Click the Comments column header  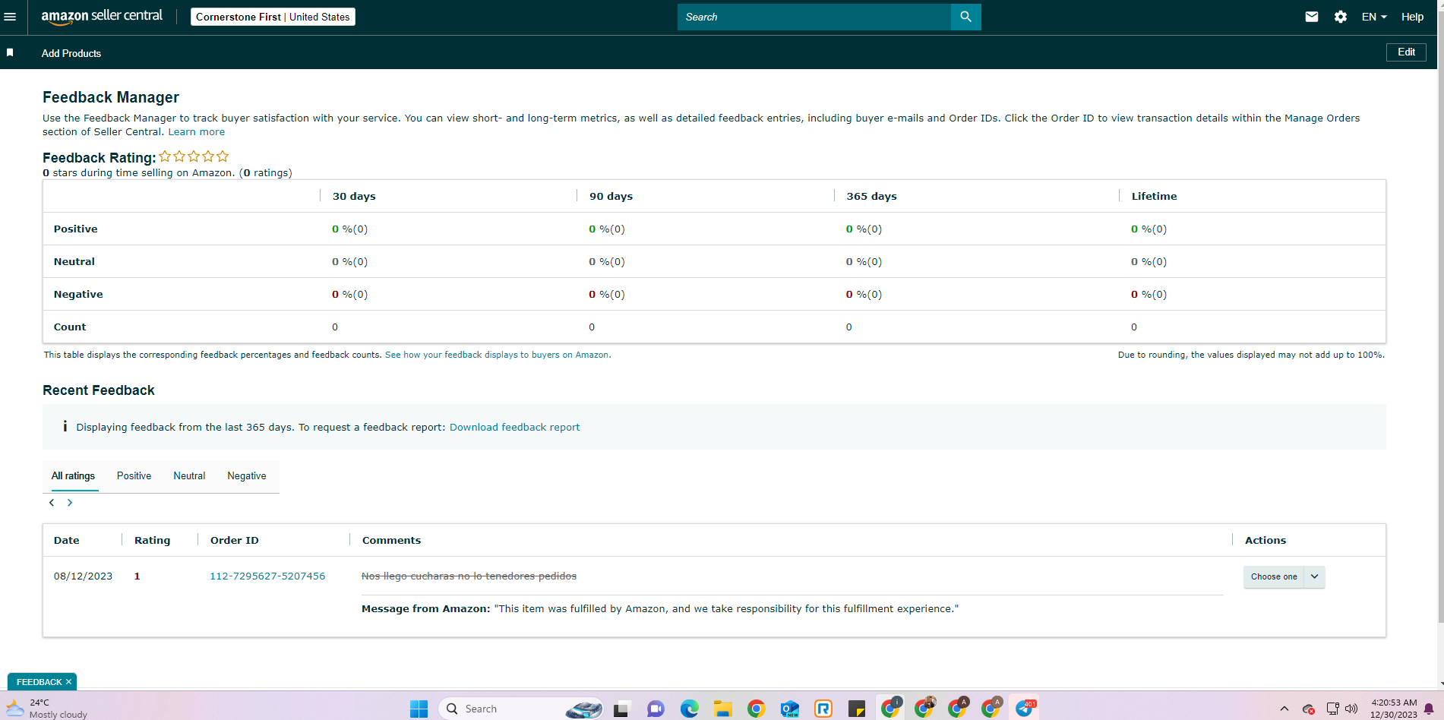(391, 541)
